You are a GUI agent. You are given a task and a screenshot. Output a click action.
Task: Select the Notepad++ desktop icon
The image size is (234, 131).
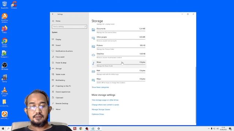(4, 54)
